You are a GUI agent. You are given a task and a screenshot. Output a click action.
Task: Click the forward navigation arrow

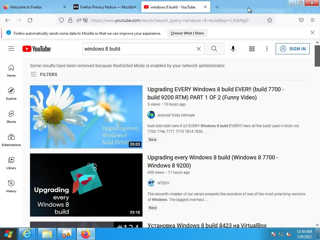19,20
